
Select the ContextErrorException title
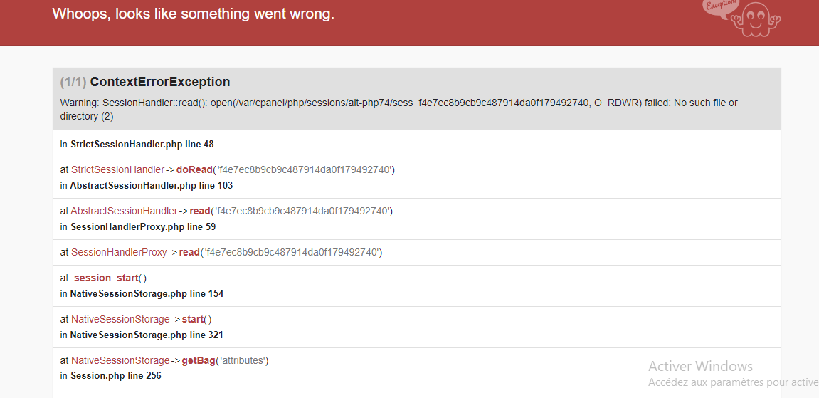[x=160, y=82]
